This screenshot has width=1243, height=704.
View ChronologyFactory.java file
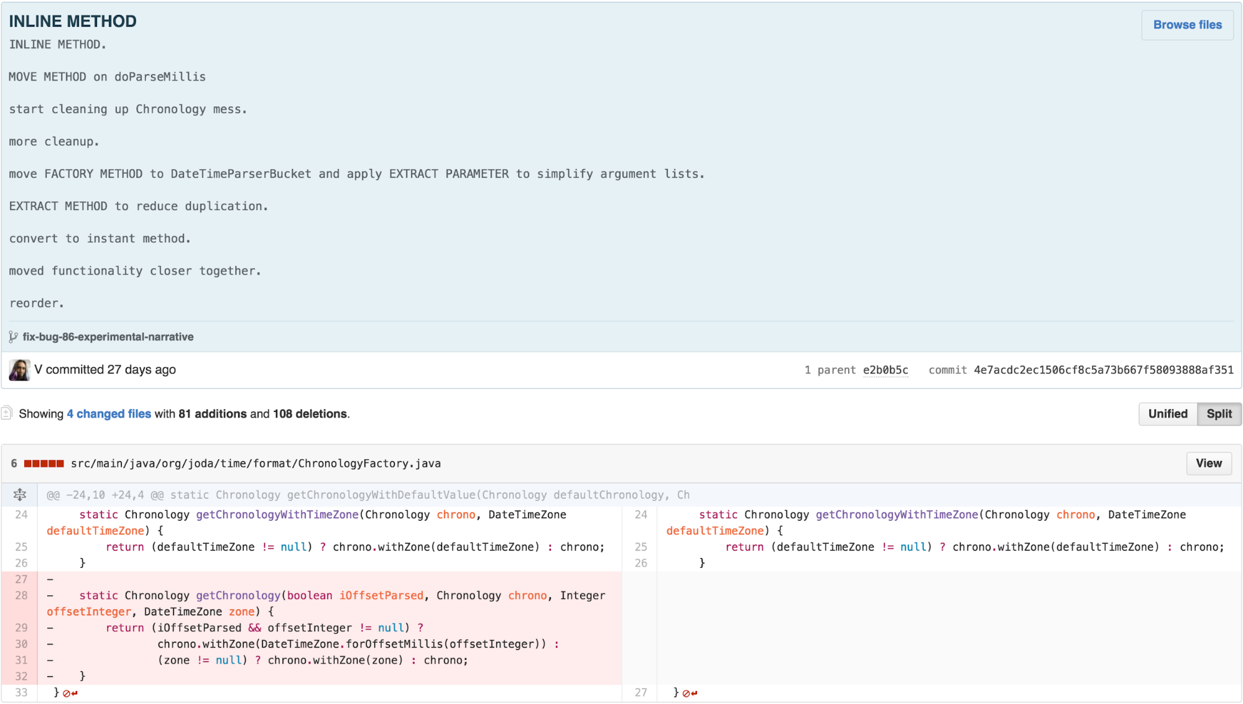(1209, 464)
